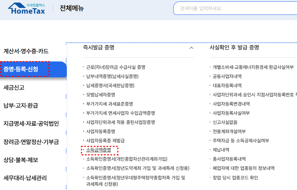Image resolution: width=297 pixels, height=190 pixels.
Task: Open 부가가치세 면세사업자 수입금액증명 link
Action: (x=121, y=113)
